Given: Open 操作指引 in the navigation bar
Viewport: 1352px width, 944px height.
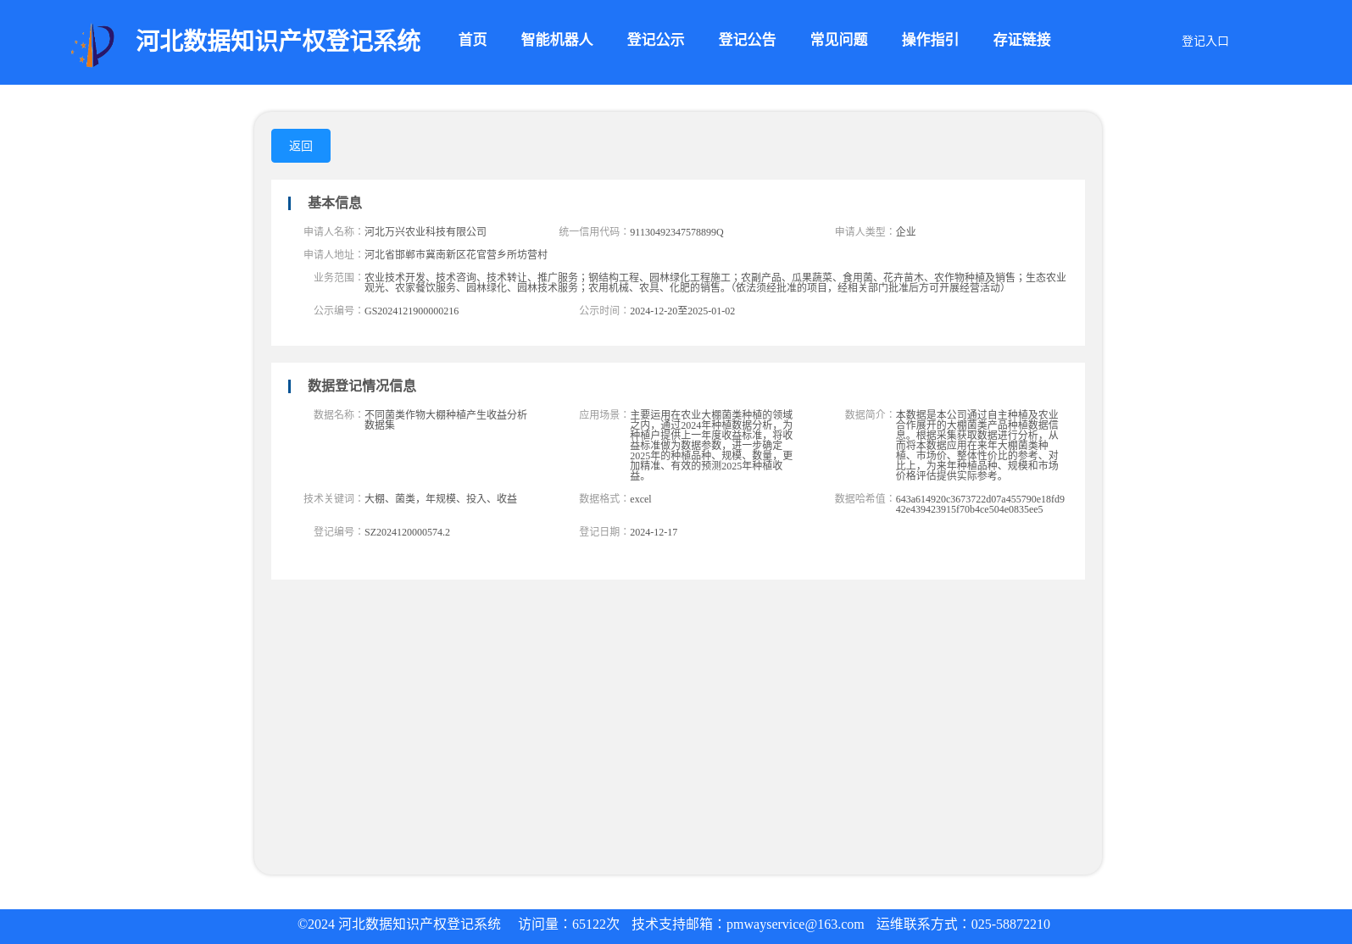Looking at the screenshot, I should point(930,40).
